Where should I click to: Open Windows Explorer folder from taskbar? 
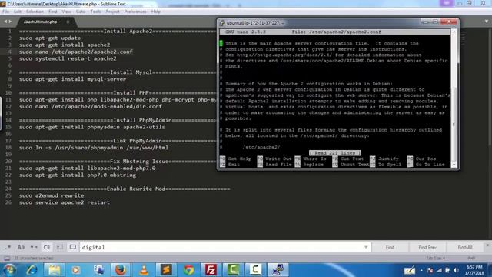coord(55,270)
